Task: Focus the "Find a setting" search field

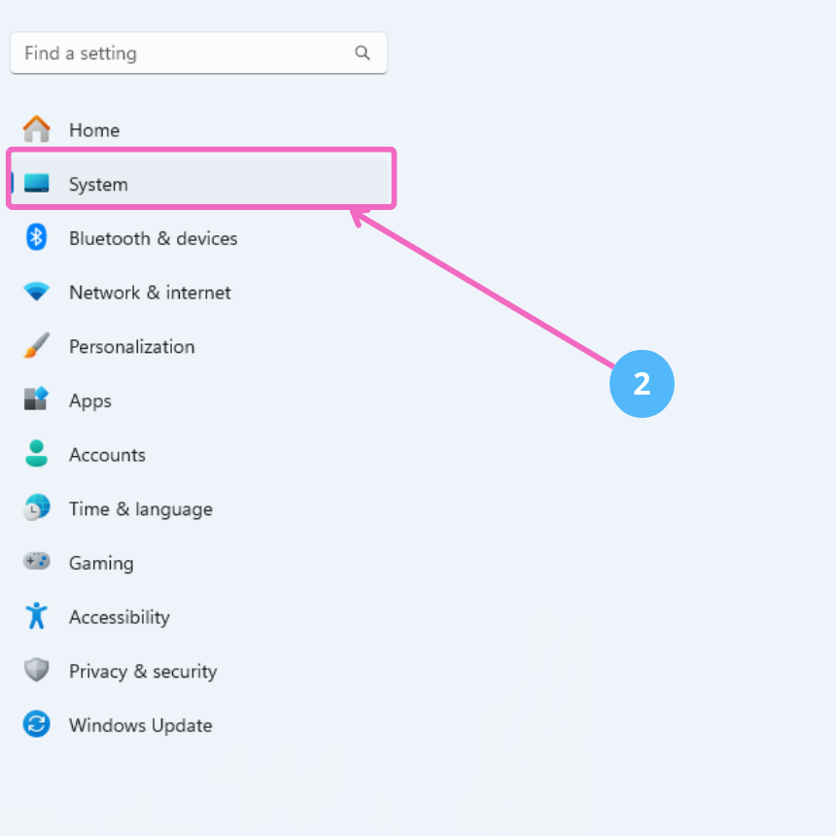Action: click(x=185, y=53)
